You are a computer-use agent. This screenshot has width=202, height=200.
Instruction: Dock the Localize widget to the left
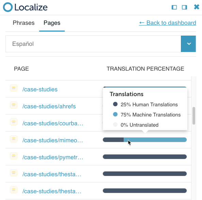174,7
